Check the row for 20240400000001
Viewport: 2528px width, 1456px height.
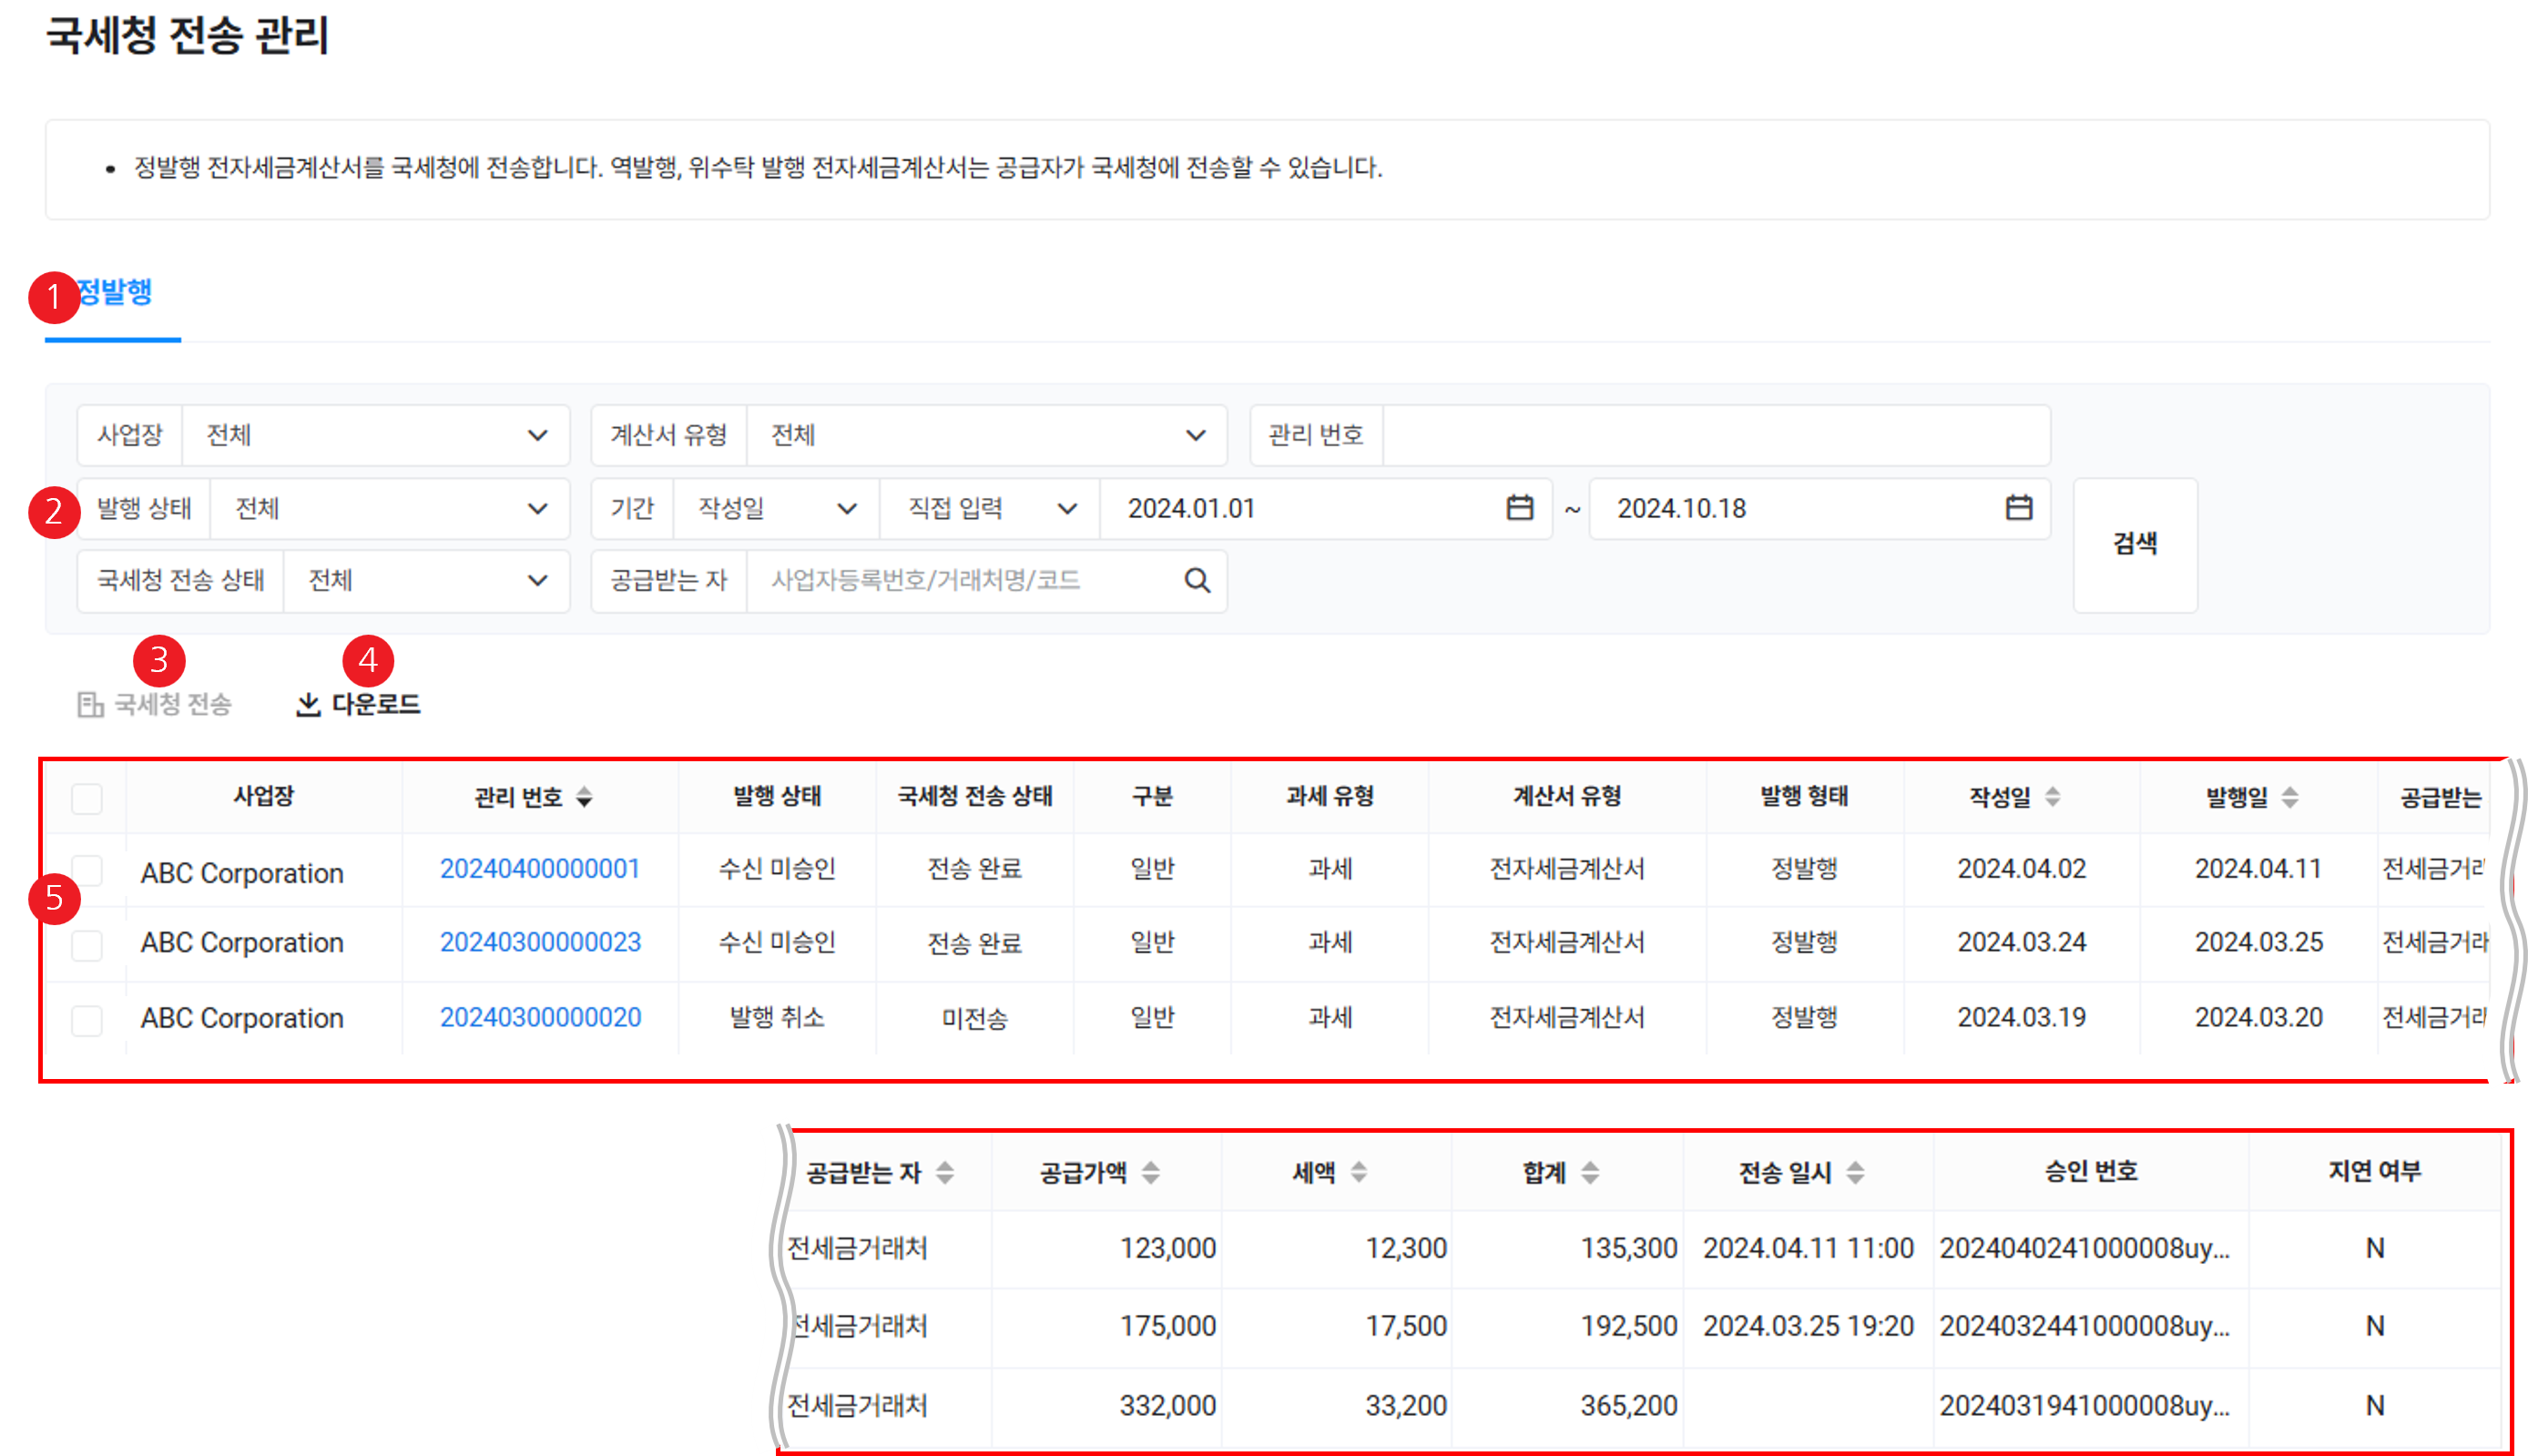87,870
